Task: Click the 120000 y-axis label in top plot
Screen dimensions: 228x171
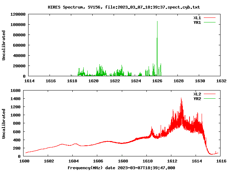Action: coord(18,14)
